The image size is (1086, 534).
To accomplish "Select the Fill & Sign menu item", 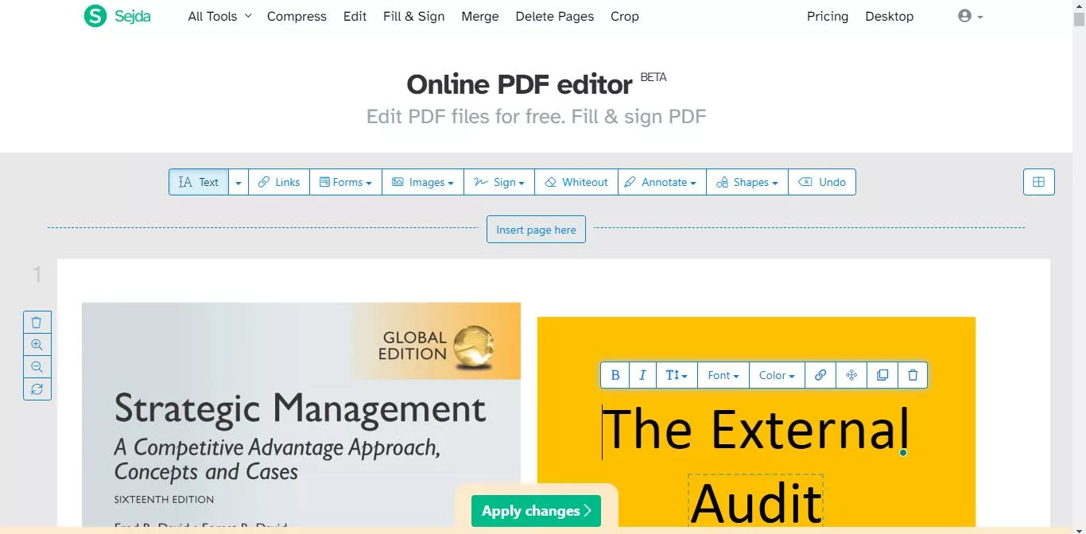I will [x=413, y=16].
